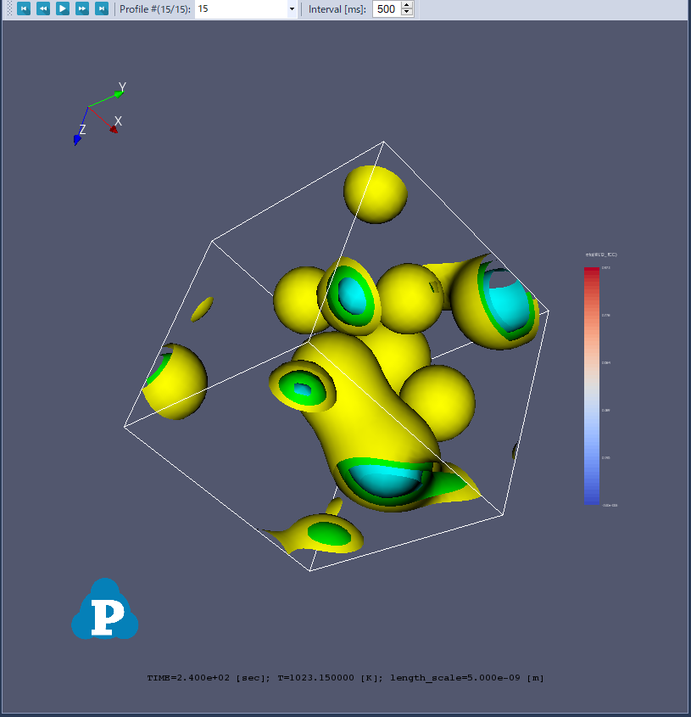Click the Interval milliseconds input field
Screen dimensions: 691x717
pos(386,9)
